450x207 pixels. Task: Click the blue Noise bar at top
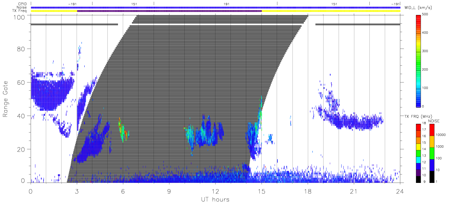pos(215,7)
